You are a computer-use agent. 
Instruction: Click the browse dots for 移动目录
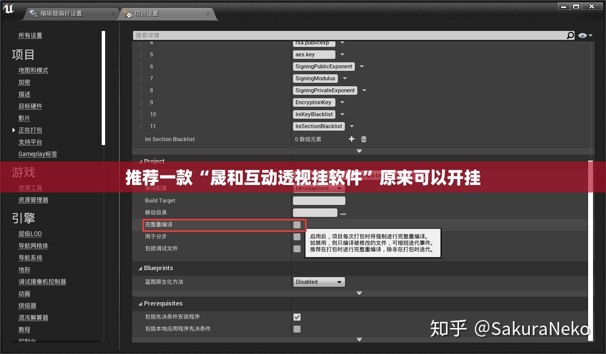[343, 213]
